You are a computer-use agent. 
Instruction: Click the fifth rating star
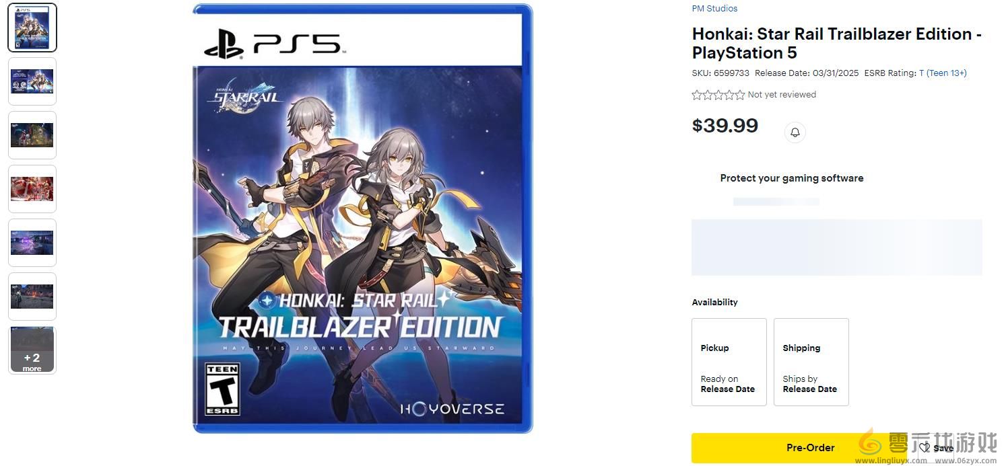(739, 95)
